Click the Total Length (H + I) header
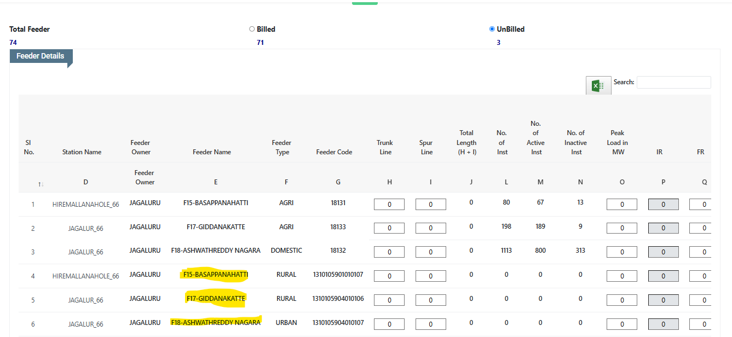 pos(467,143)
